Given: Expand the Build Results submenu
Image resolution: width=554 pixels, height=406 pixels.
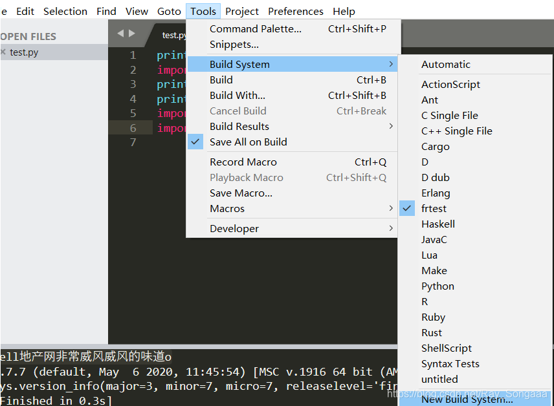Looking at the screenshot, I should [292, 126].
